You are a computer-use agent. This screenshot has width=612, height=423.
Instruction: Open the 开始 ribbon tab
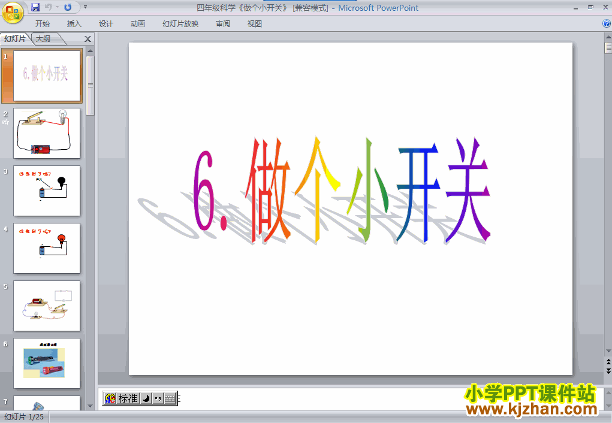(x=43, y=24)
